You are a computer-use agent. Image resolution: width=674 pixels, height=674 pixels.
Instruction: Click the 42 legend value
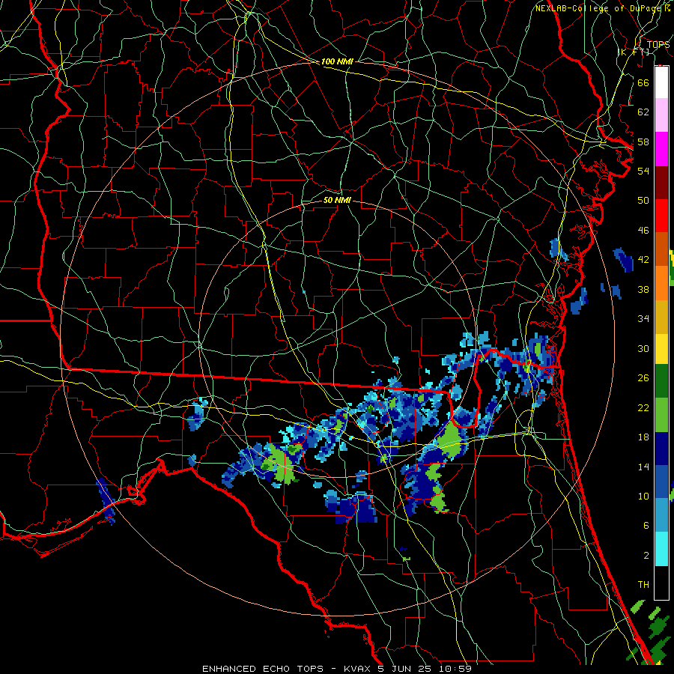click(643, 260)
